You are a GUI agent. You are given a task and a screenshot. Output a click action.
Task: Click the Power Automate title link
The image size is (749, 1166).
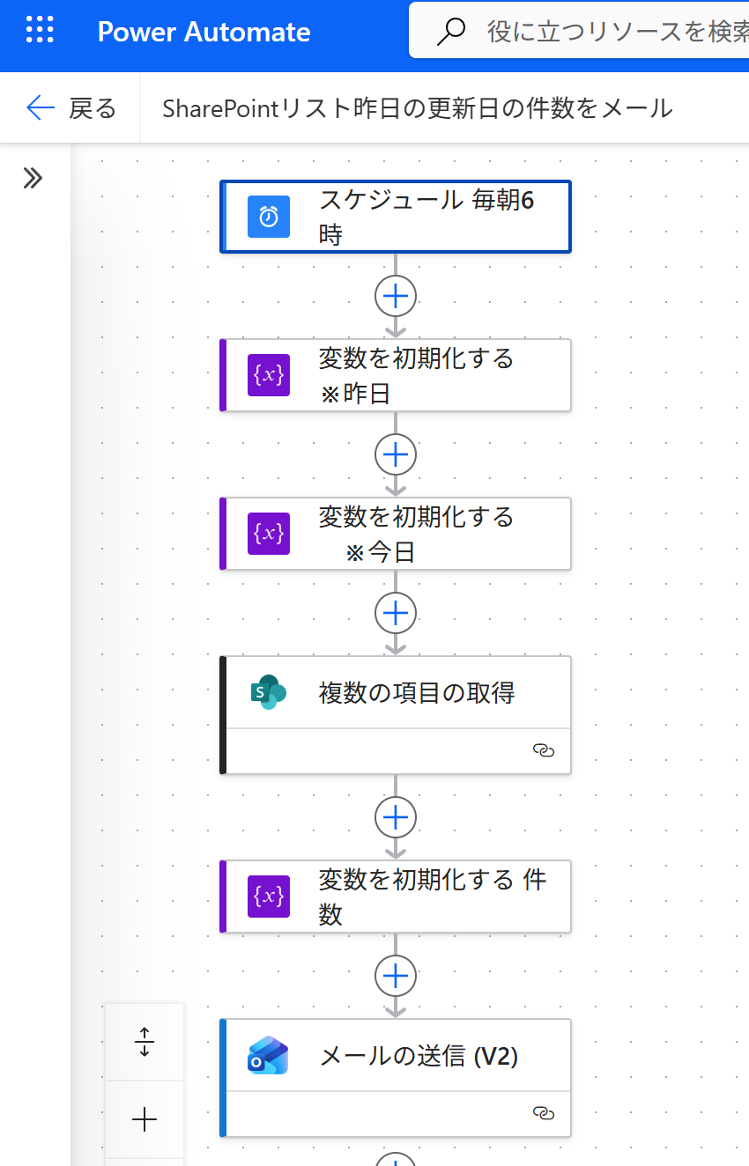point(204,32)
